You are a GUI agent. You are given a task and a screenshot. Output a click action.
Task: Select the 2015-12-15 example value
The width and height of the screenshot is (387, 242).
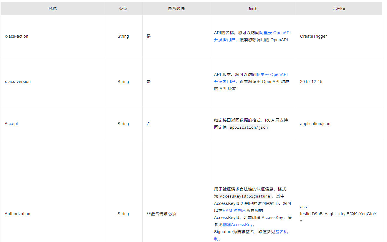click(311, 82)
